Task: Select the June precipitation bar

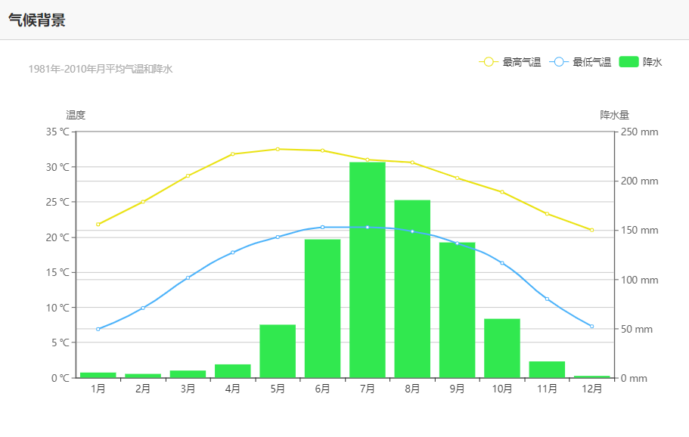Action: pos(322,308)
